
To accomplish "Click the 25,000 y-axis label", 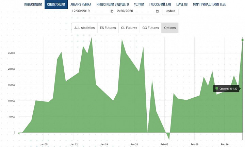I will pos(12,53).
